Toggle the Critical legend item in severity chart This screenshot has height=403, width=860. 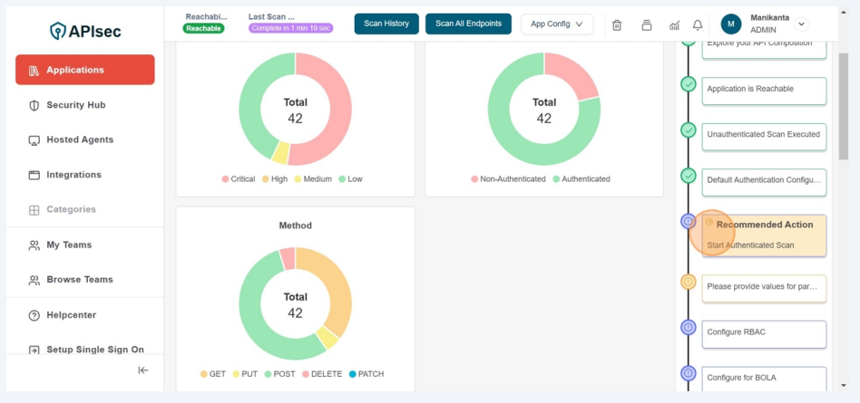point(239,179)
